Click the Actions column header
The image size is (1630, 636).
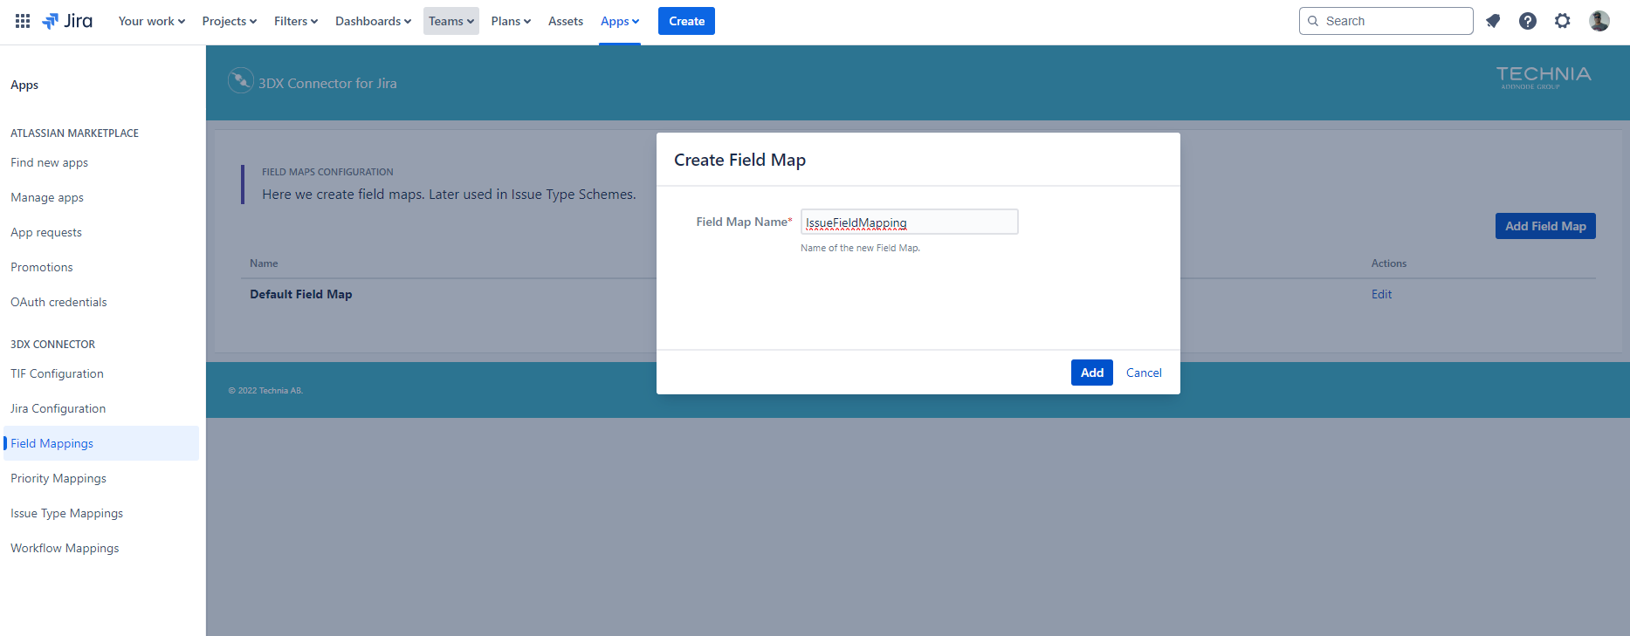pyautogui.click(x=1389, y=263)
